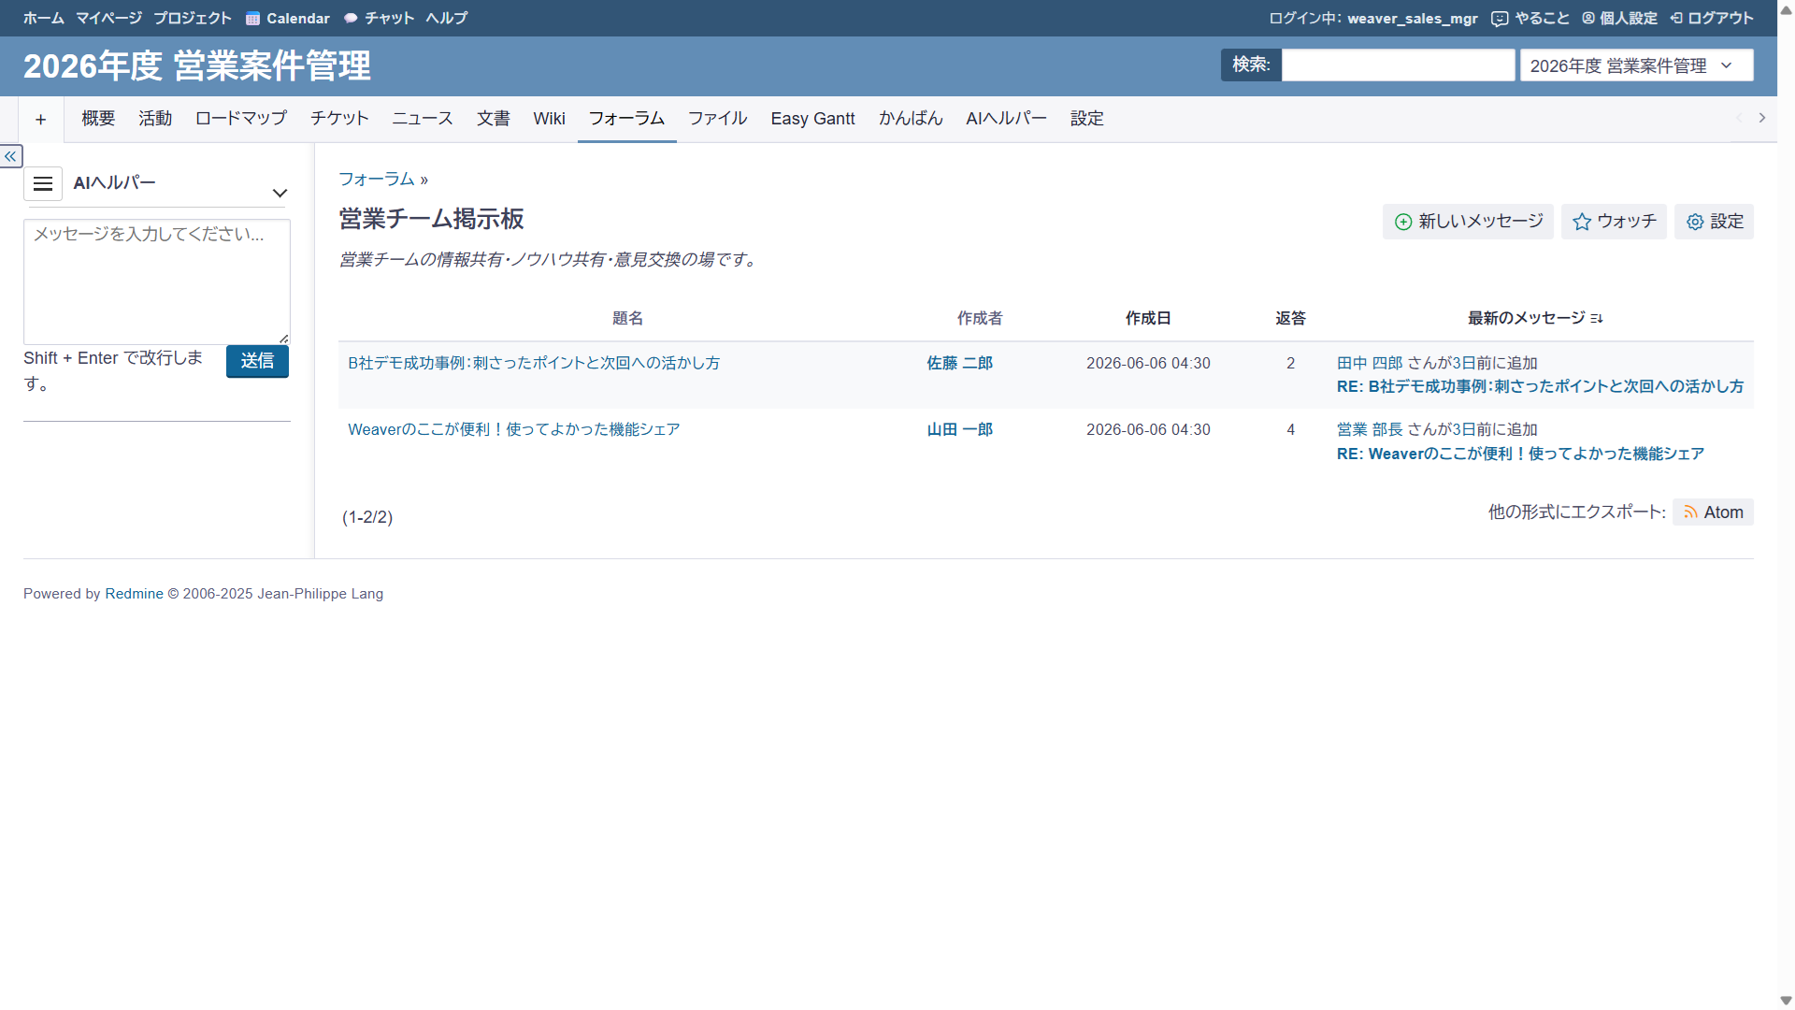Open the かんばん tab

pos(911,119)
